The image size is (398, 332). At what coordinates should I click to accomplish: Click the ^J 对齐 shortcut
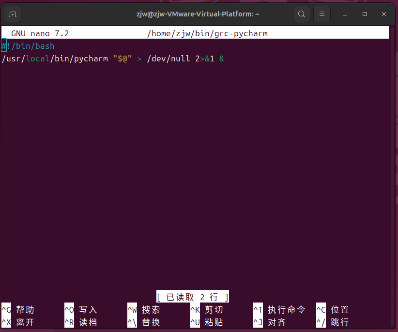(x=270, y=322)
